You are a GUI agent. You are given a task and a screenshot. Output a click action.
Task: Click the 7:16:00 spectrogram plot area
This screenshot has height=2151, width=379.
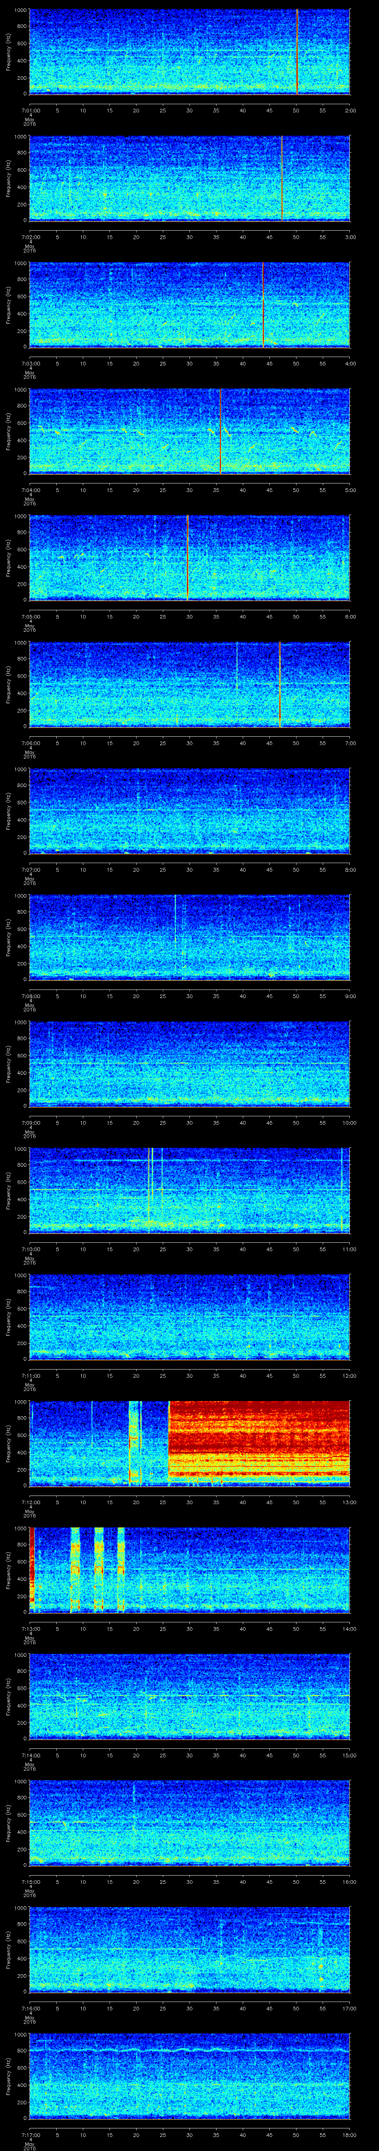click(x=190, y=1949)
